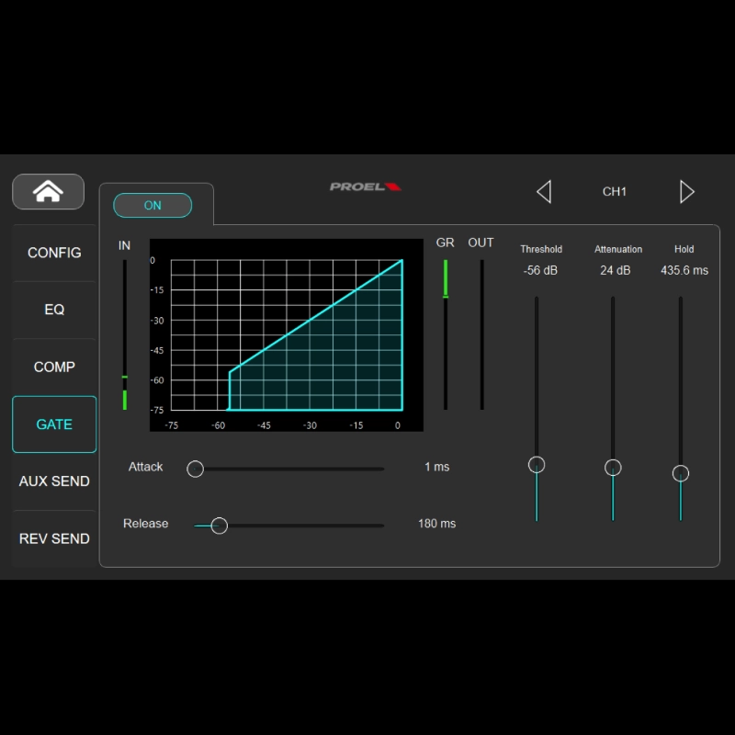Viewport: 735px width, 735px height.
Task: Click the Proel logo at the top
Action: point(365,184)
